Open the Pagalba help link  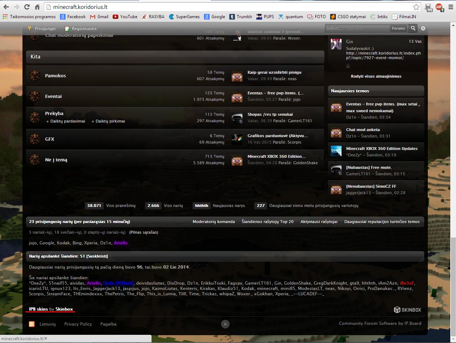108,324
